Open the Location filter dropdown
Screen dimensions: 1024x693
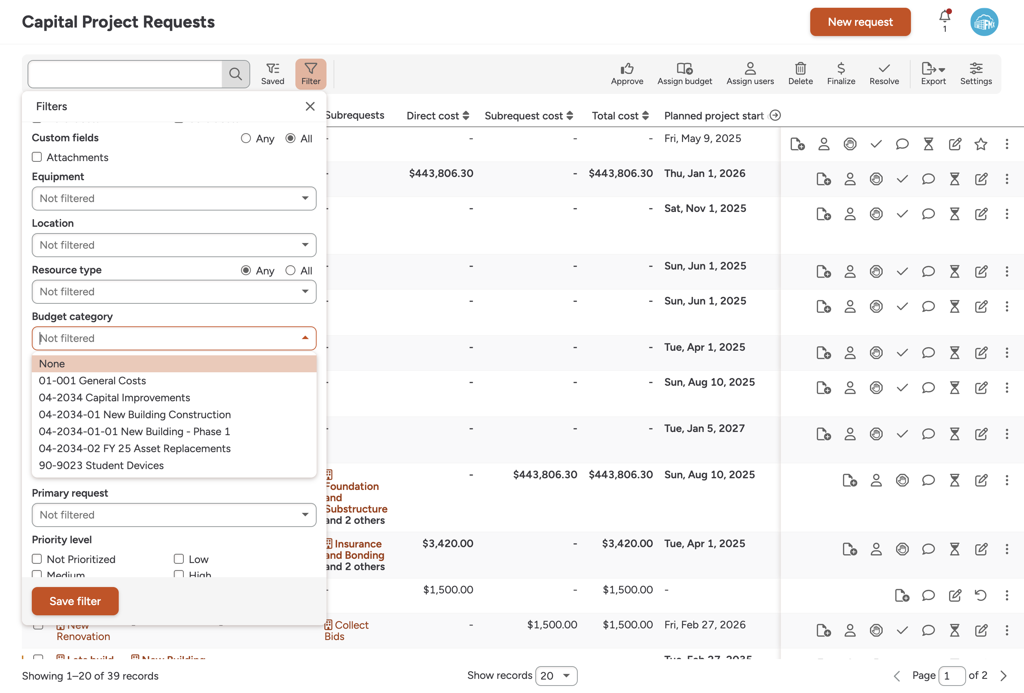click(173, 245)
